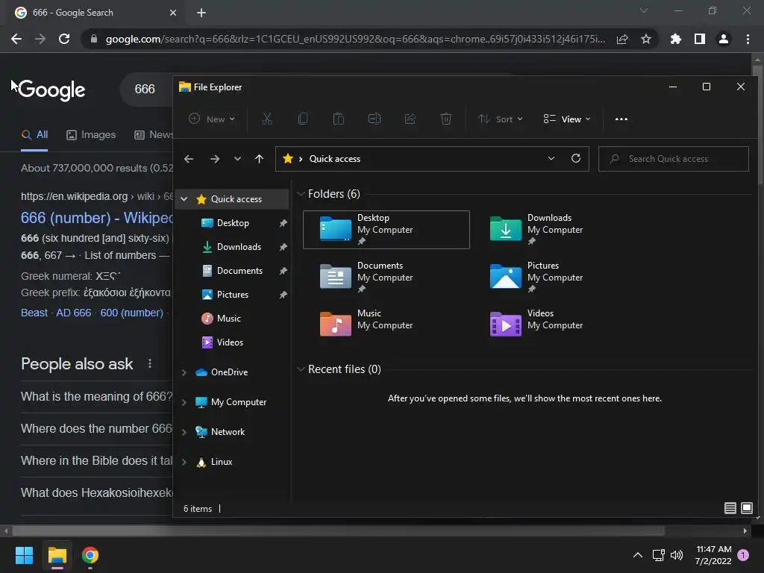764x573 pixels.
Task: Share this page from the address bar
Action: (x=622, y=39)
